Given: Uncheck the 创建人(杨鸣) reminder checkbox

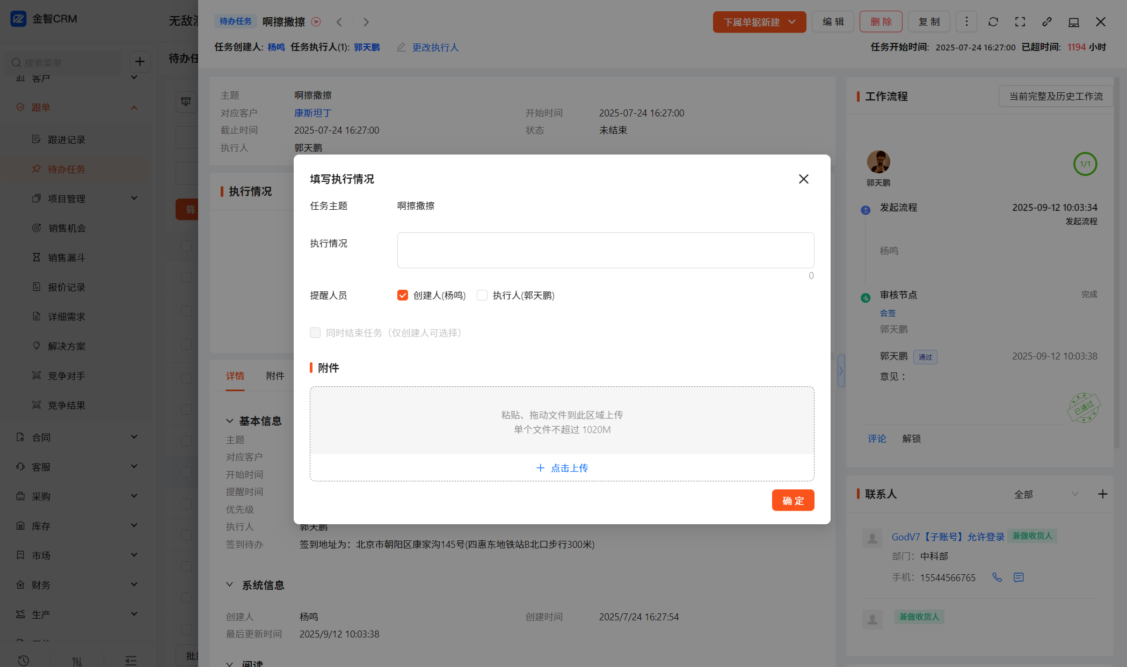Looking at the screenshot, I should 403,295.
